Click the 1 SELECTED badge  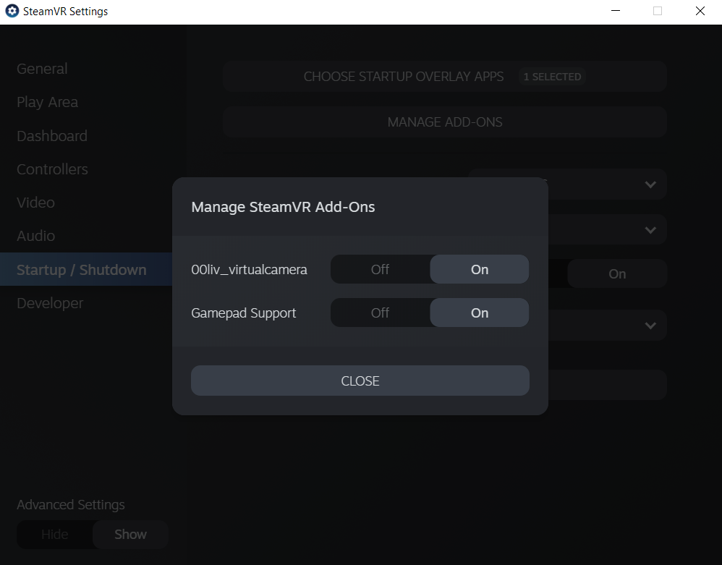552,77
